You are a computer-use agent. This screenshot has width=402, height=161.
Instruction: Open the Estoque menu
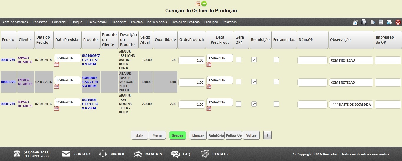[77, 22]
